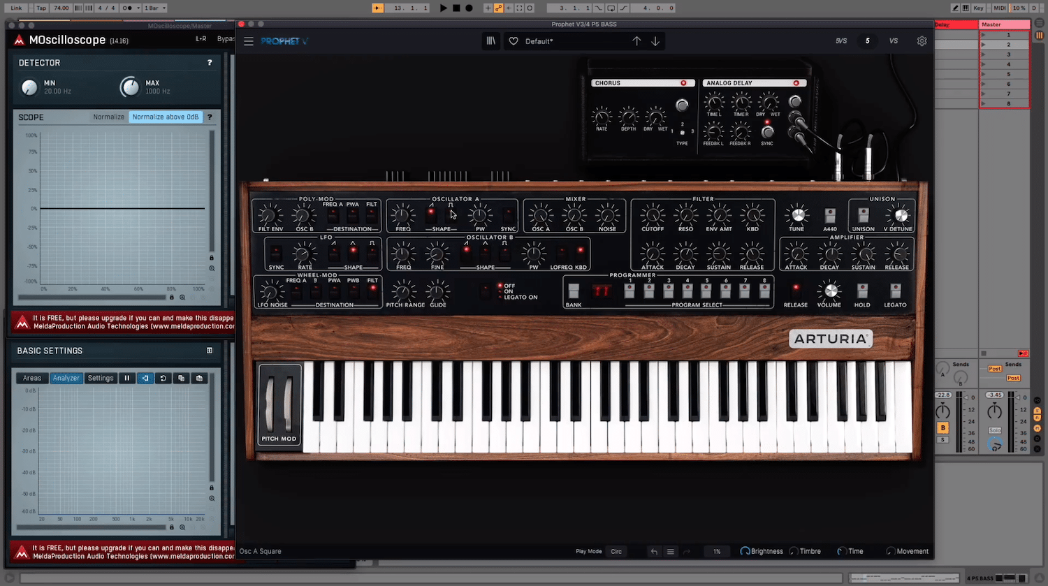This screenshot has height=586, width=1048.
Task: Load previous preset with up arrow
Action: (636, 41)
